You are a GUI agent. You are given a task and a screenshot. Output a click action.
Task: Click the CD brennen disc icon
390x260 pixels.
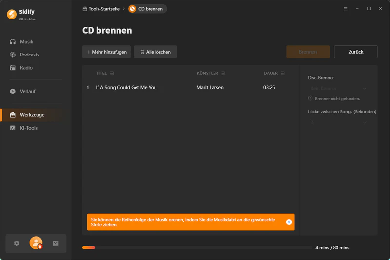(x=132, y=9)
